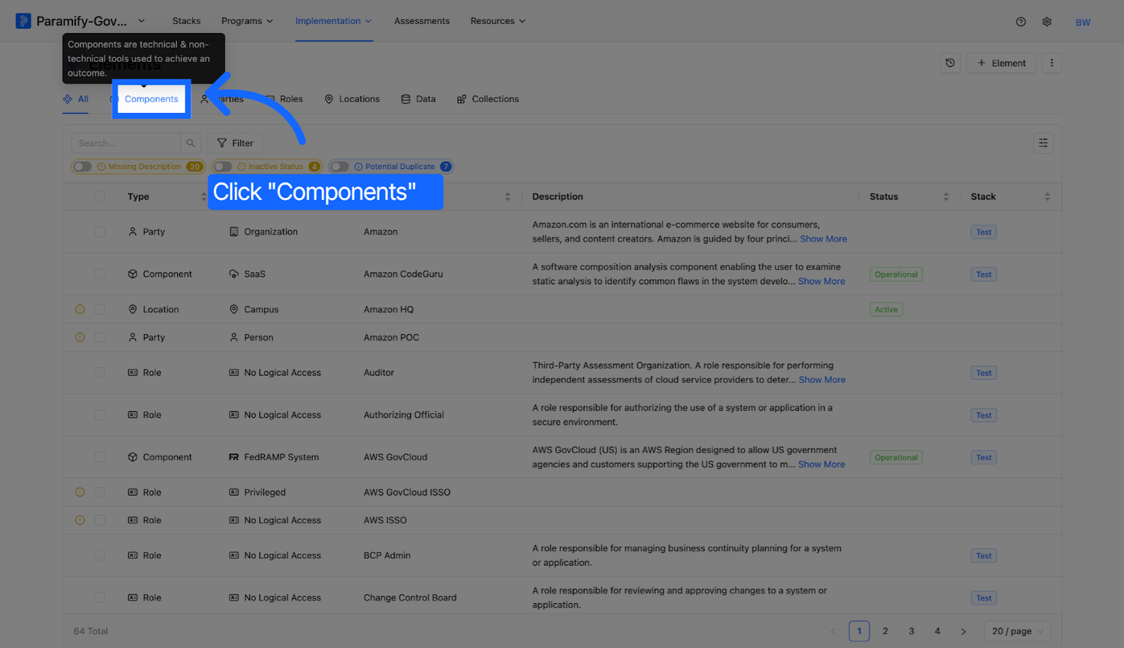The image size is (1124, 648).
Task: Toggle the Potential Duplicate filter switch
Action: (339, 167)
